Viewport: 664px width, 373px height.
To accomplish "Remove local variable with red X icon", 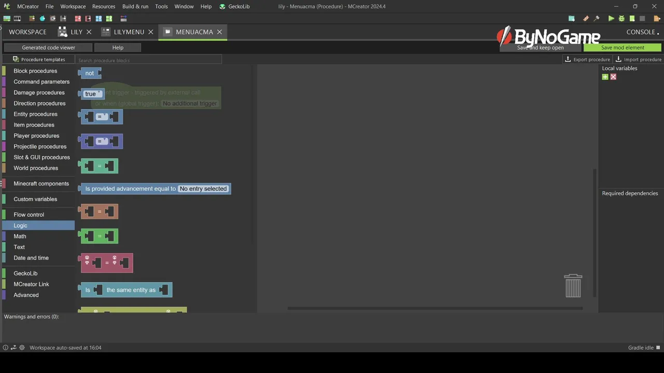I will coord(613,77).
